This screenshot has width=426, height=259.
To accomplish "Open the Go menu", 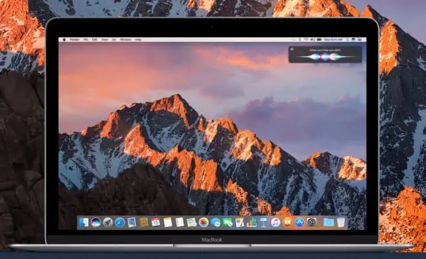I will [x=114, y=39].
